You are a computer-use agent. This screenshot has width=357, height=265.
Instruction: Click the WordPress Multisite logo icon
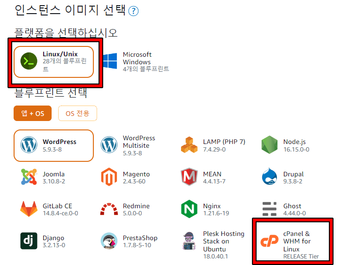(x=109, y=145)
